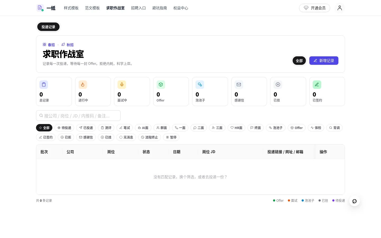Image resolution: width=381 pixels, height=238 pixels.
Task: Open the user profile avatar icon
Action: point(340,8)
